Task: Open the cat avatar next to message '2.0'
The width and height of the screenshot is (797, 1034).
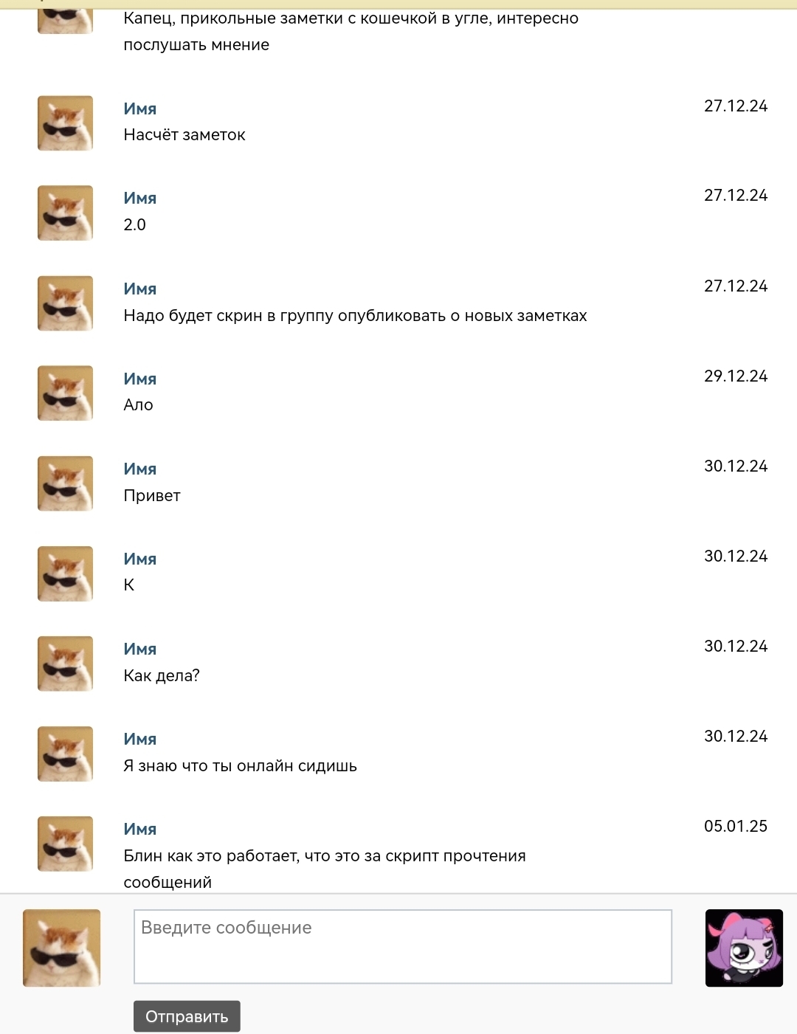Action: (65, 213)
